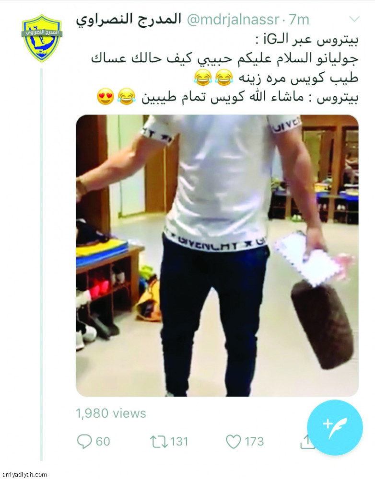Follow the thread line below the avatar
This screenshot has width=375, height=479.
tap(42, 264)
